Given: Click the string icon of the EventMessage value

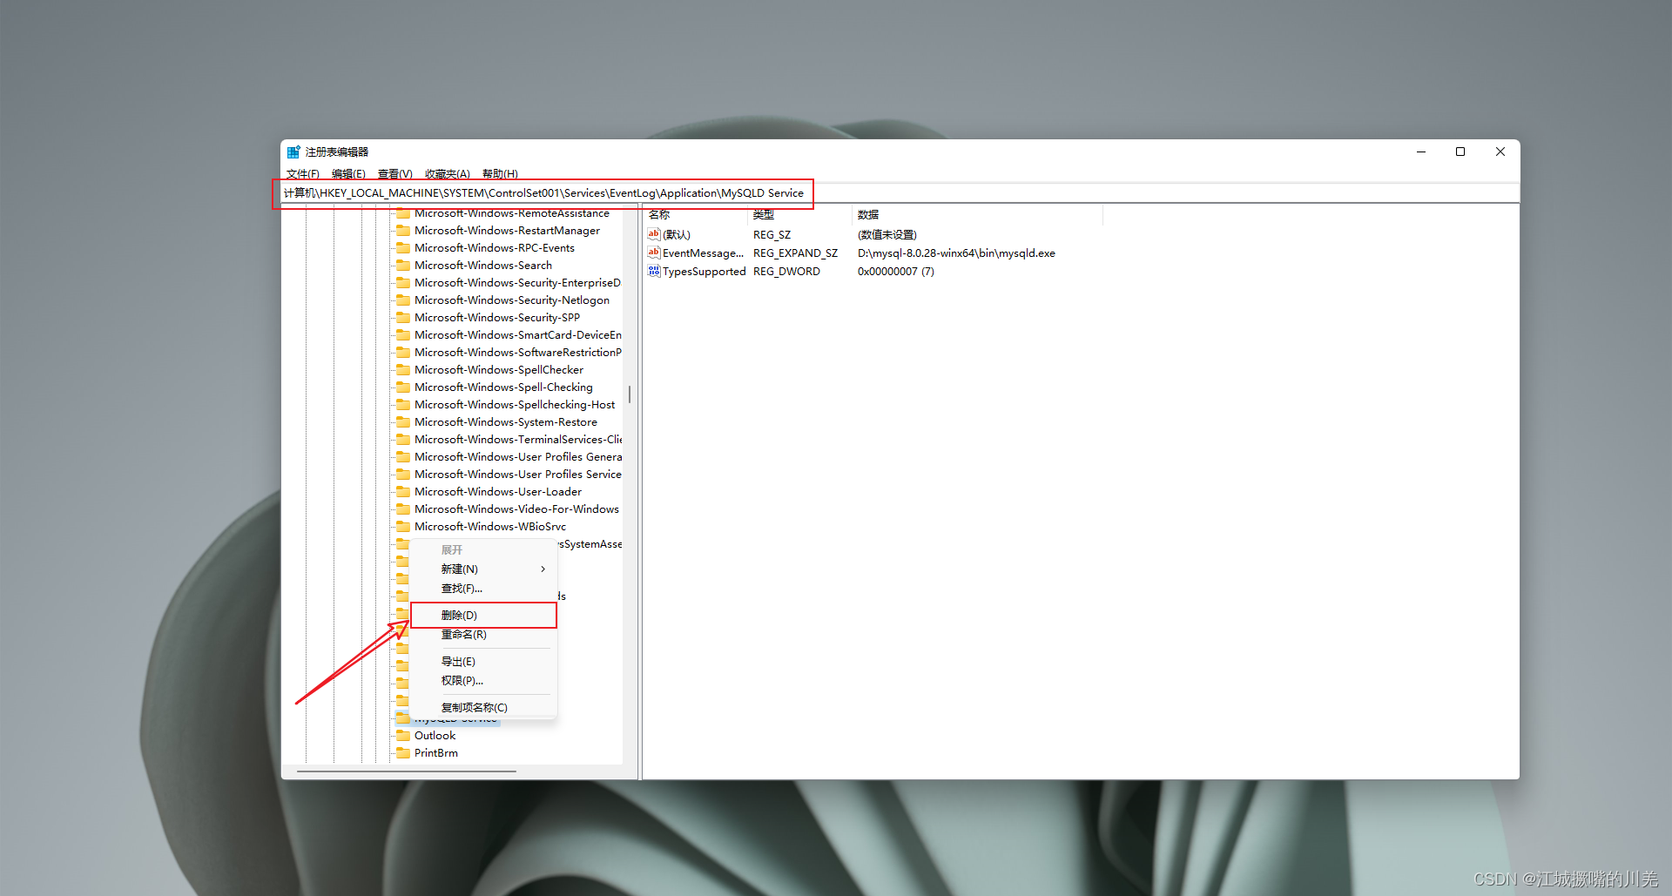Looking at the screenshot, I should pyautogui.click(x=654, y=253).
